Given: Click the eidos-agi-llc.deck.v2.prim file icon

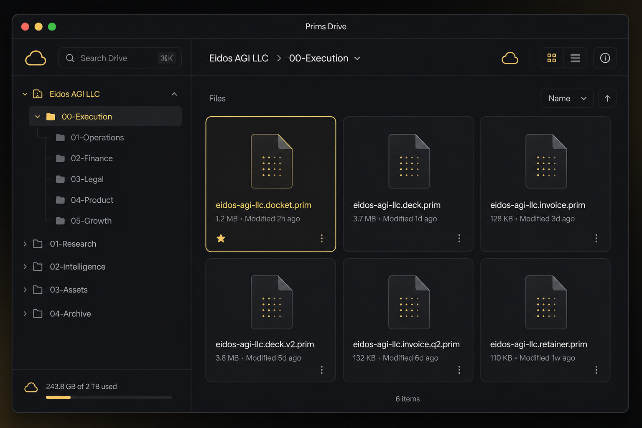Looking at the screenshot, I should pyautogui.click(x=272, y=302).
